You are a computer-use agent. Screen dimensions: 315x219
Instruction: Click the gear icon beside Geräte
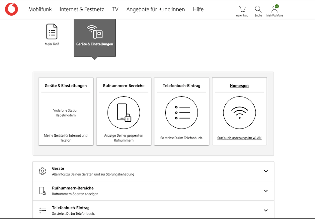coord(42,171)
